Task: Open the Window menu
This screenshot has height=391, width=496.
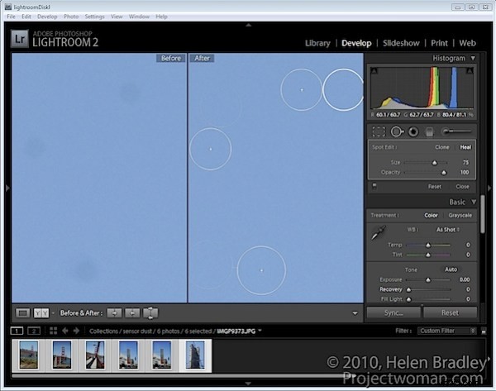Action: pos(139,17)
